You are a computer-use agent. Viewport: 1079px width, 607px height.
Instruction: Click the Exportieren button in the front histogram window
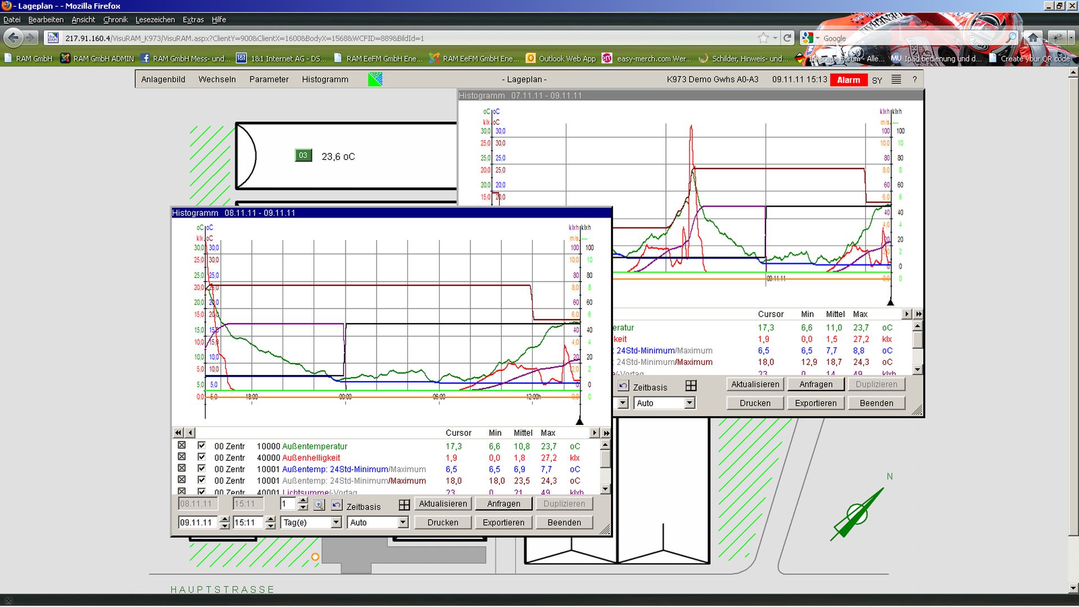tap(503, 522)
